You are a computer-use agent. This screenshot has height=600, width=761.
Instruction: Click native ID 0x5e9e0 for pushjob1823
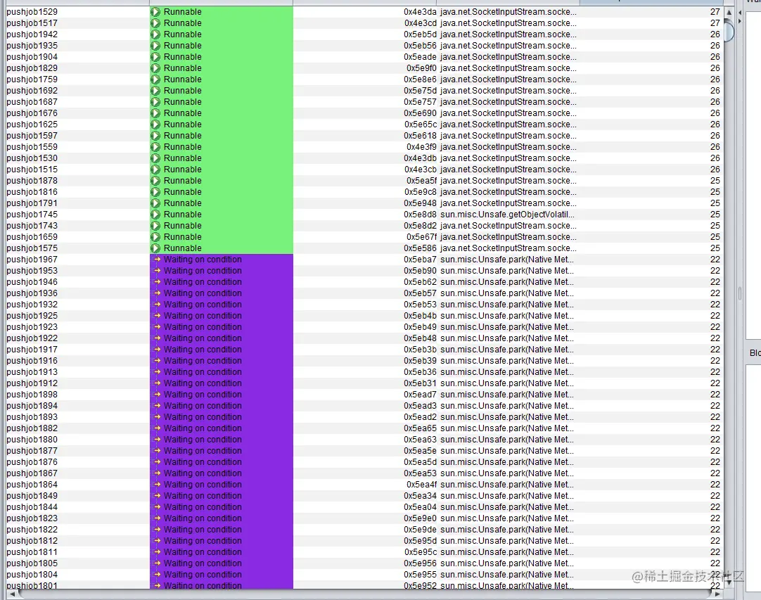pos(420,518)
